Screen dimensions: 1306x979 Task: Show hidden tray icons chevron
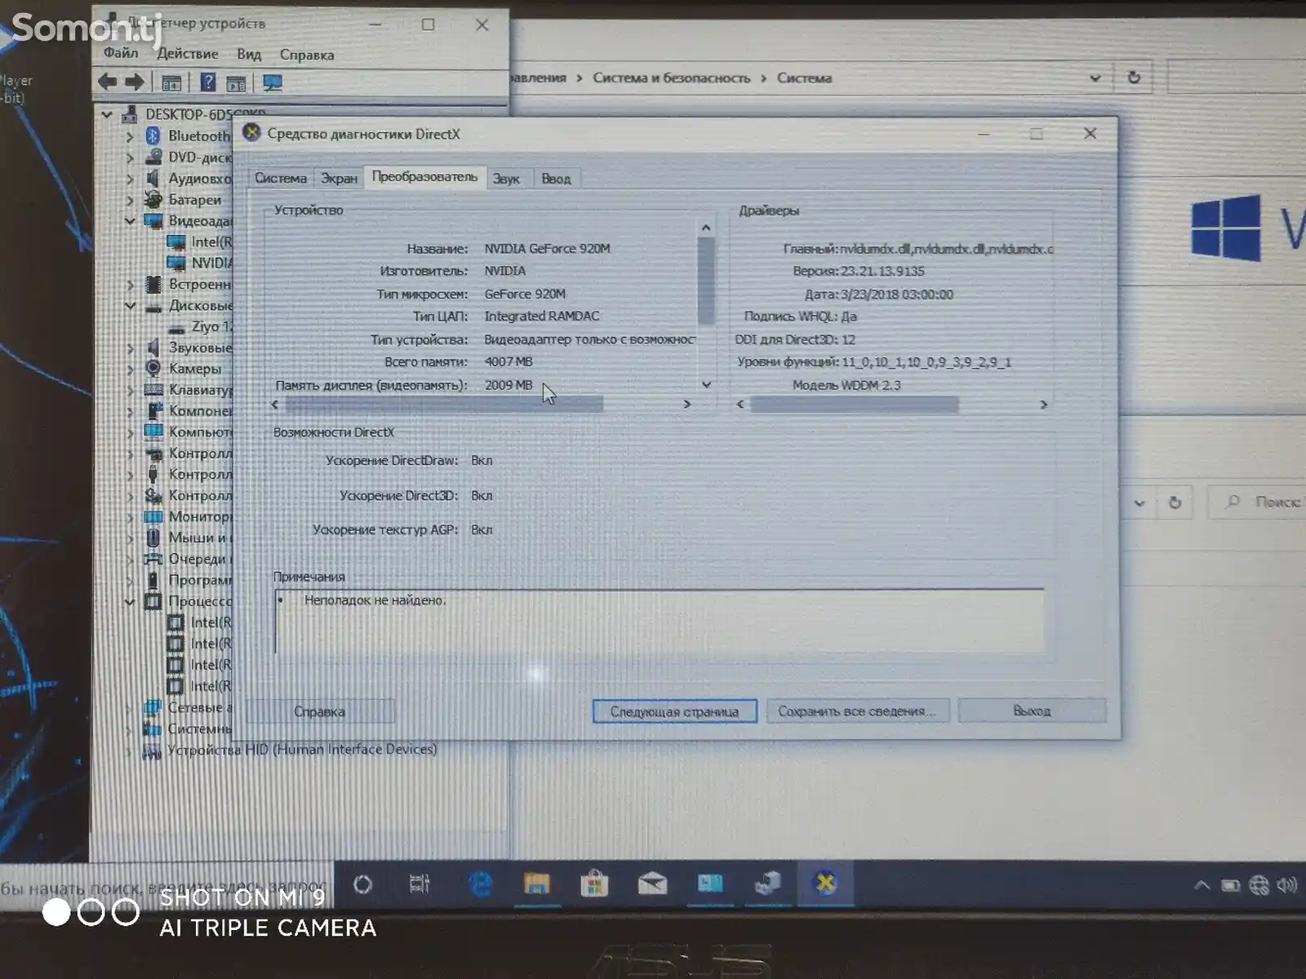click(x=1202, y=884)
